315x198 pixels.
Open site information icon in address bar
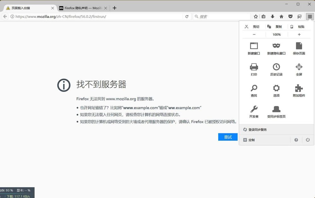12,16
